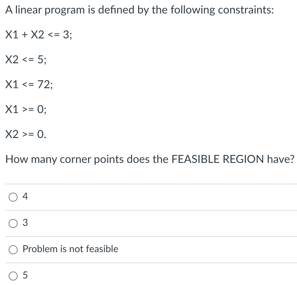Click the constraint 'X1 >= 0;'

pyautogui.click(x=26, y=109)
